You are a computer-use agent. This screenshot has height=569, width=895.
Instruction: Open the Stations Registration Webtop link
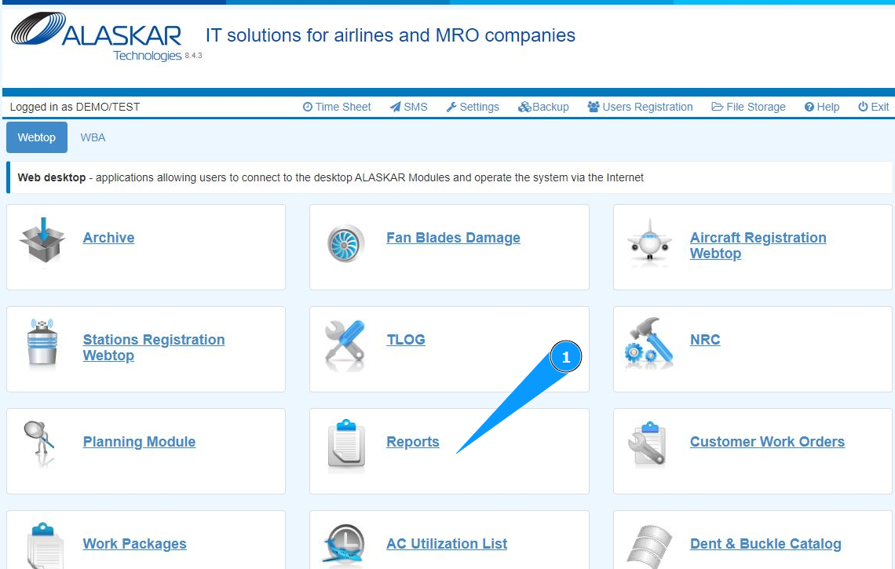(154, 347)
